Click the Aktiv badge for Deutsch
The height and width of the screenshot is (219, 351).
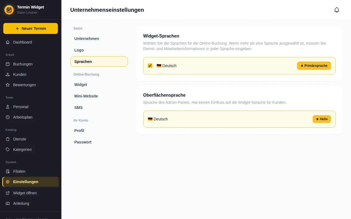coord(322,119)
